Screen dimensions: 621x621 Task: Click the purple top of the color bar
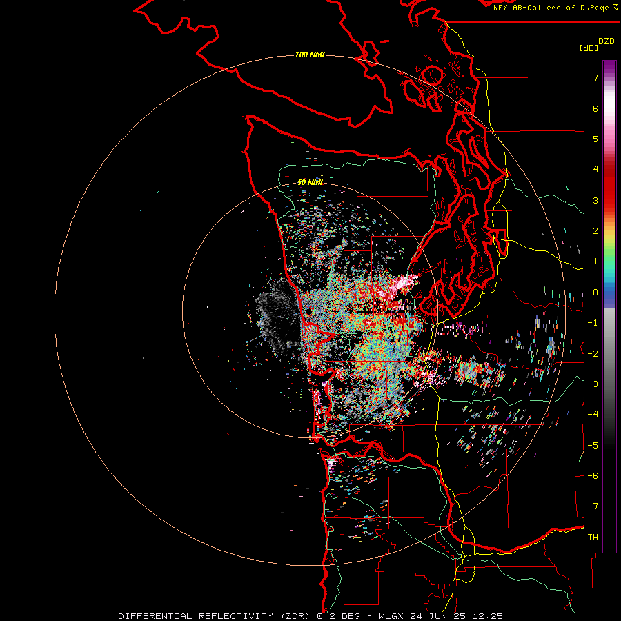[609, 68]
